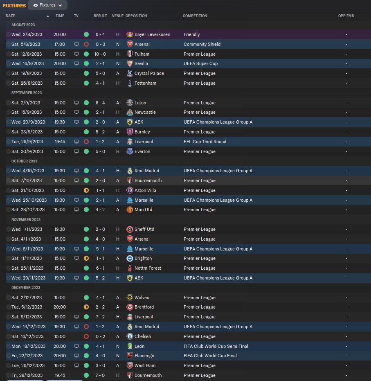Click the Brighton club badge
This screenshot has width=371, height=381.
coord(130,258)
